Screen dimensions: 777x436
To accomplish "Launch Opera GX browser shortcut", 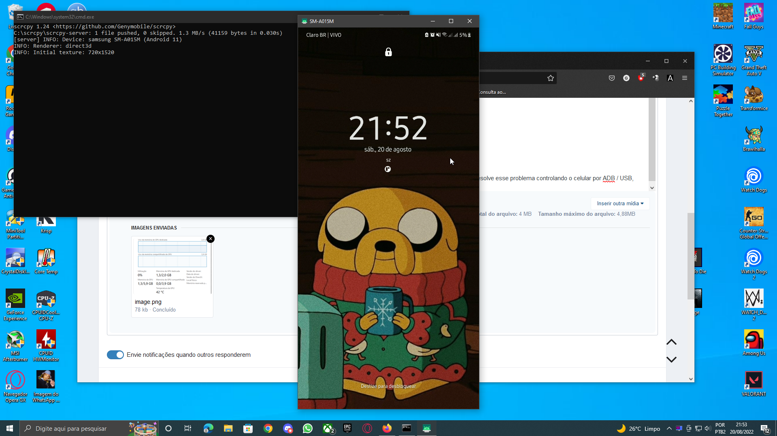I will tap(15, 386).
